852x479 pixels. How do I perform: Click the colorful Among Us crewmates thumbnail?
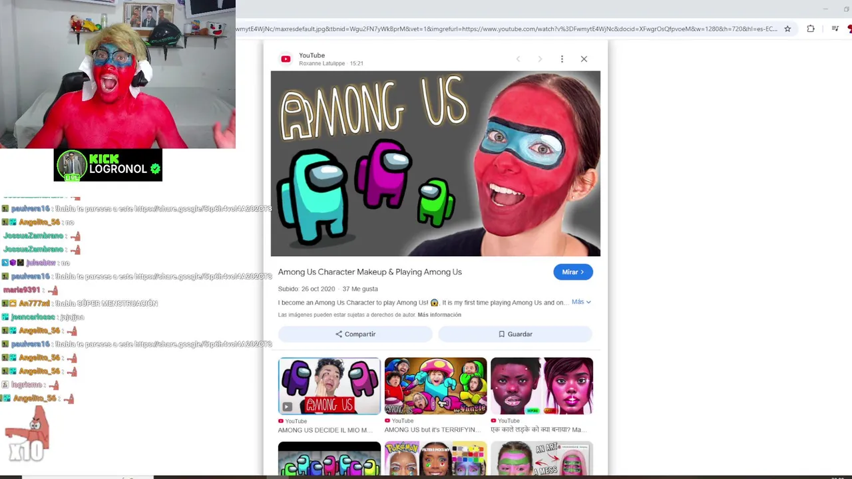329,458
